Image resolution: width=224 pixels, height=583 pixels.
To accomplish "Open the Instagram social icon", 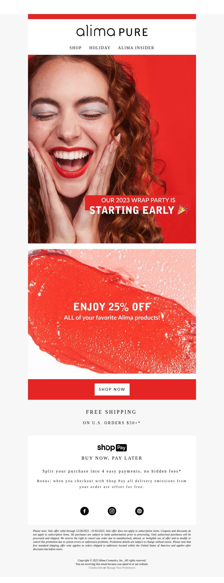I will click(112, 511).
